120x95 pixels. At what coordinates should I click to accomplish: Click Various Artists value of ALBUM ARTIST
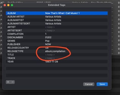(53, 17)
